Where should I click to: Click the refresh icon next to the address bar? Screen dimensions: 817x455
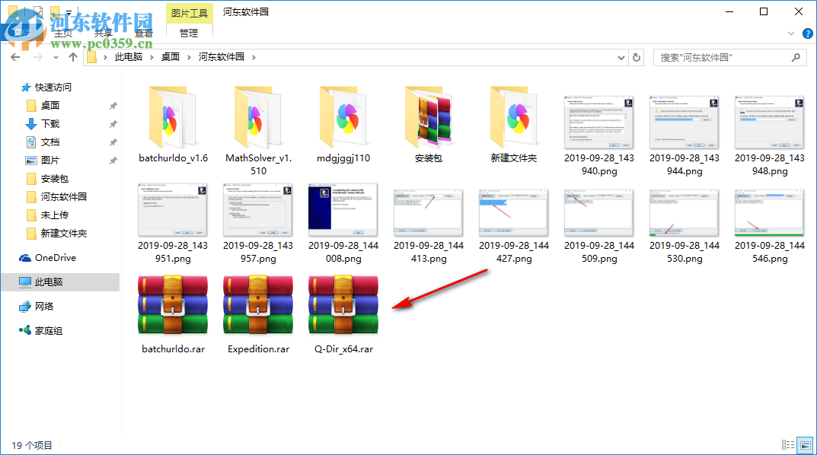click(637, 56)
